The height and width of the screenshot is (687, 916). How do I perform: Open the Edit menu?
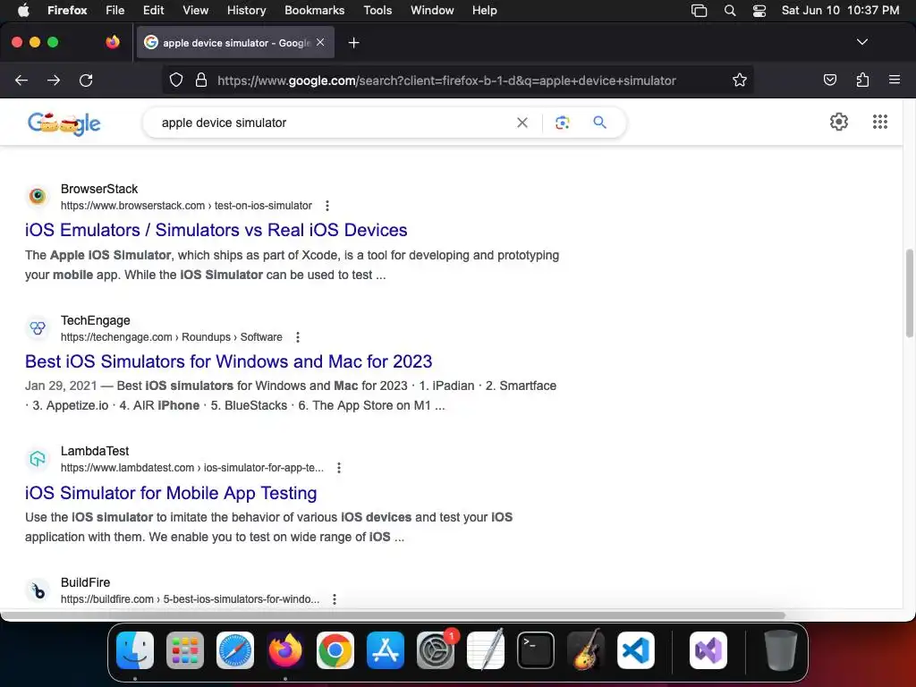tap(153, 10)
